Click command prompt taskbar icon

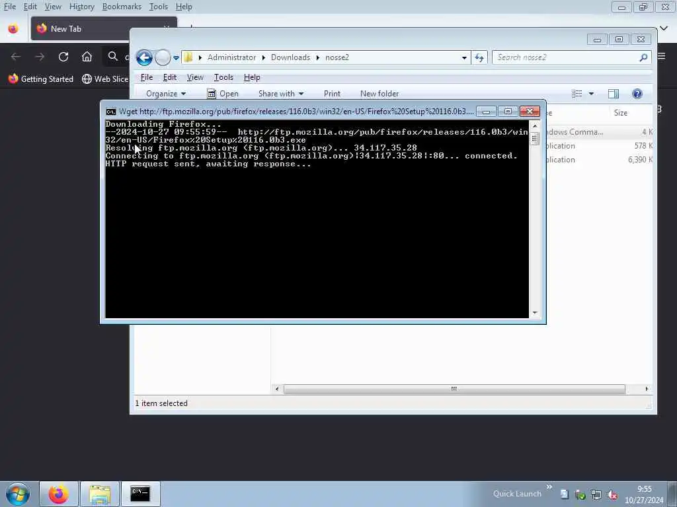pyautogui.click(x=140, y=494)
